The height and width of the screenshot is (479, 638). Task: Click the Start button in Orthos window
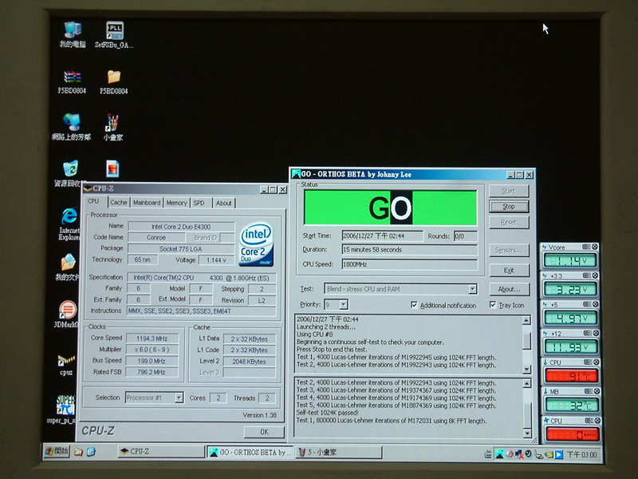point(509,191)
